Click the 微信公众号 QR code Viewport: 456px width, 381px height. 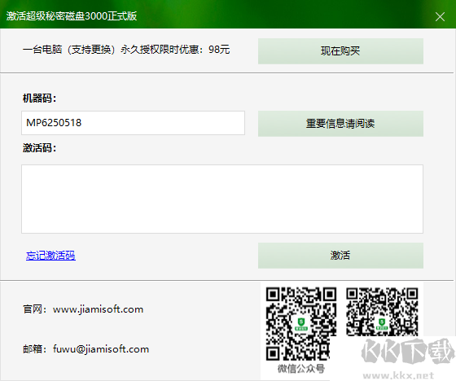pos(301,324)
